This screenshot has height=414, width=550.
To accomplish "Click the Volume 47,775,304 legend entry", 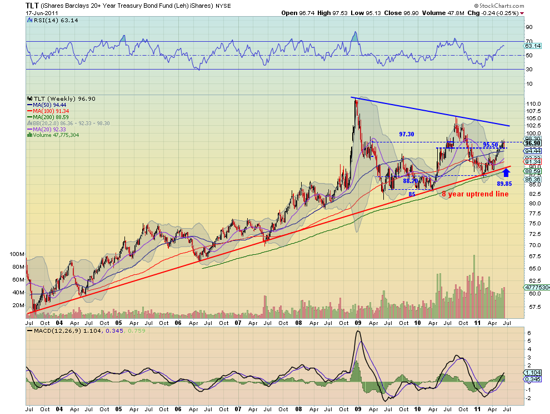I will point(56,135).
